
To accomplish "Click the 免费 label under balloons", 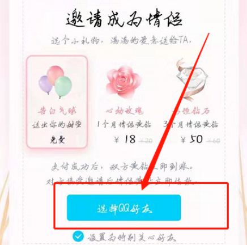I will pyautogui.click(x=58, y=140).
